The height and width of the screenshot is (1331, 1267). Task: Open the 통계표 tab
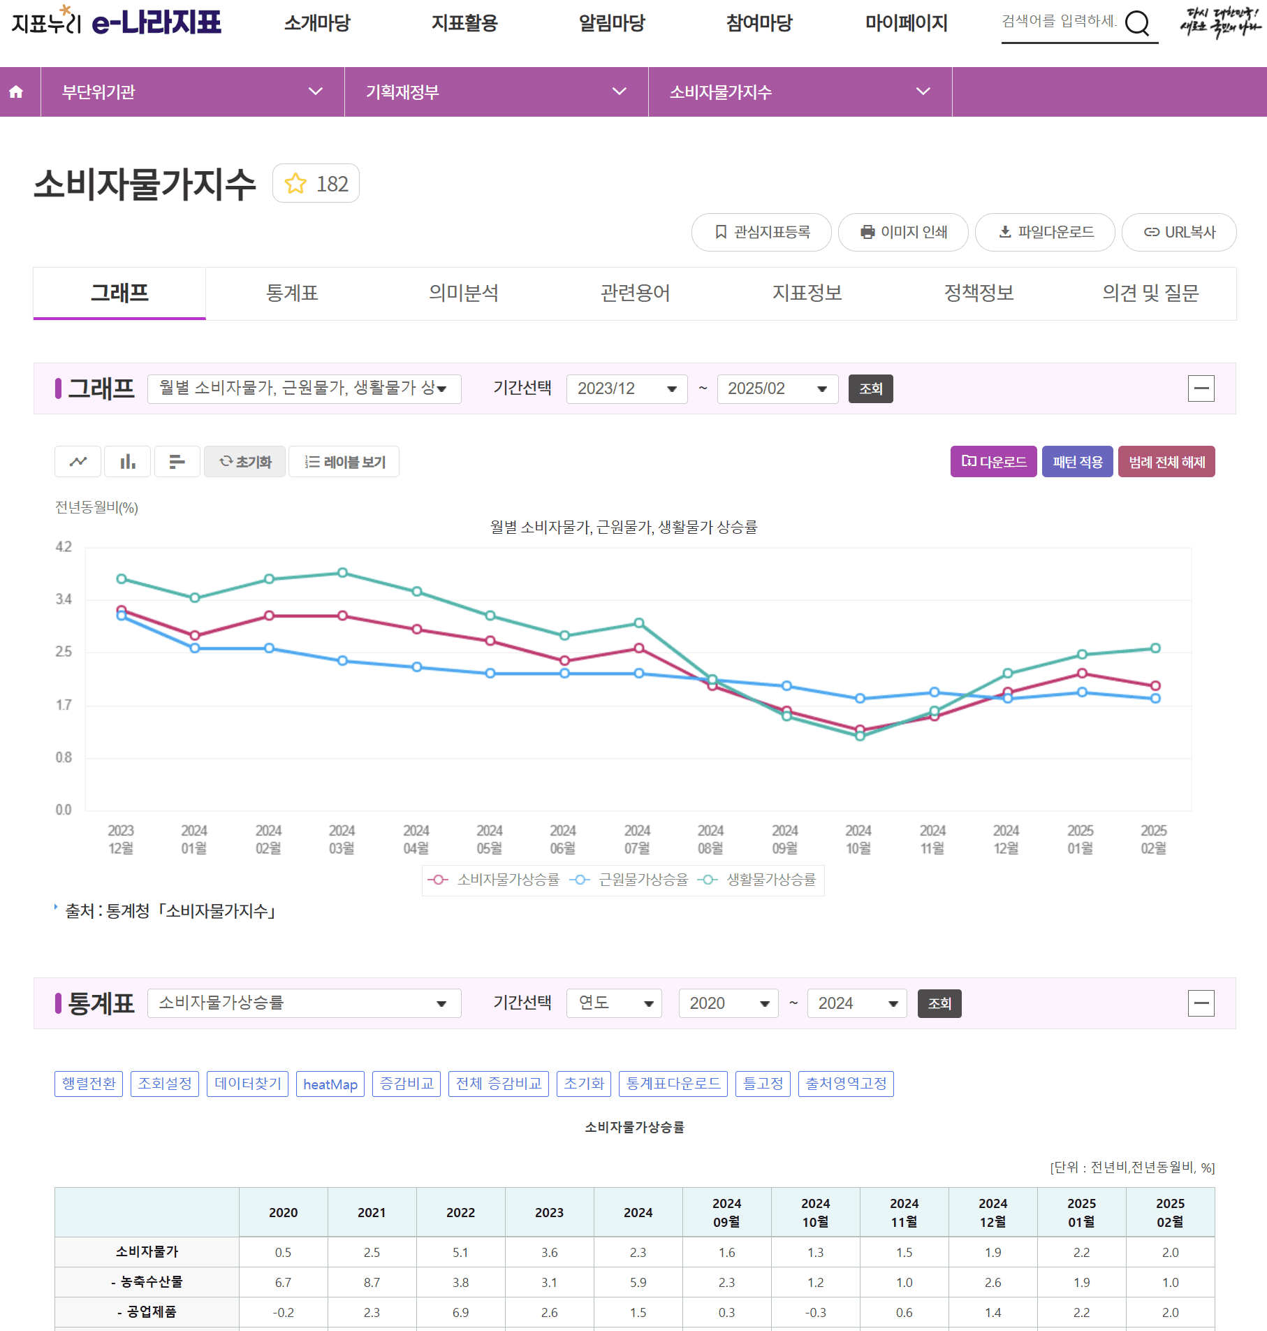pyautogui.click(x=292, y=293)
